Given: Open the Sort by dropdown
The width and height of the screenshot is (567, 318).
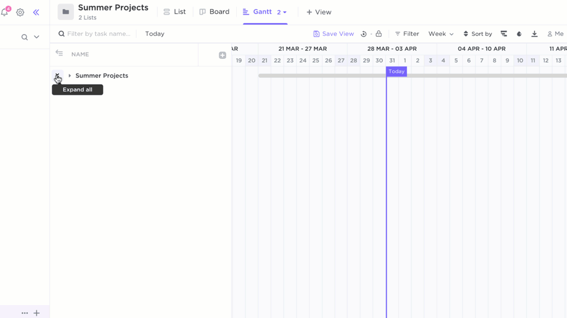Looking at the screenshot, I should click(477, 34).
